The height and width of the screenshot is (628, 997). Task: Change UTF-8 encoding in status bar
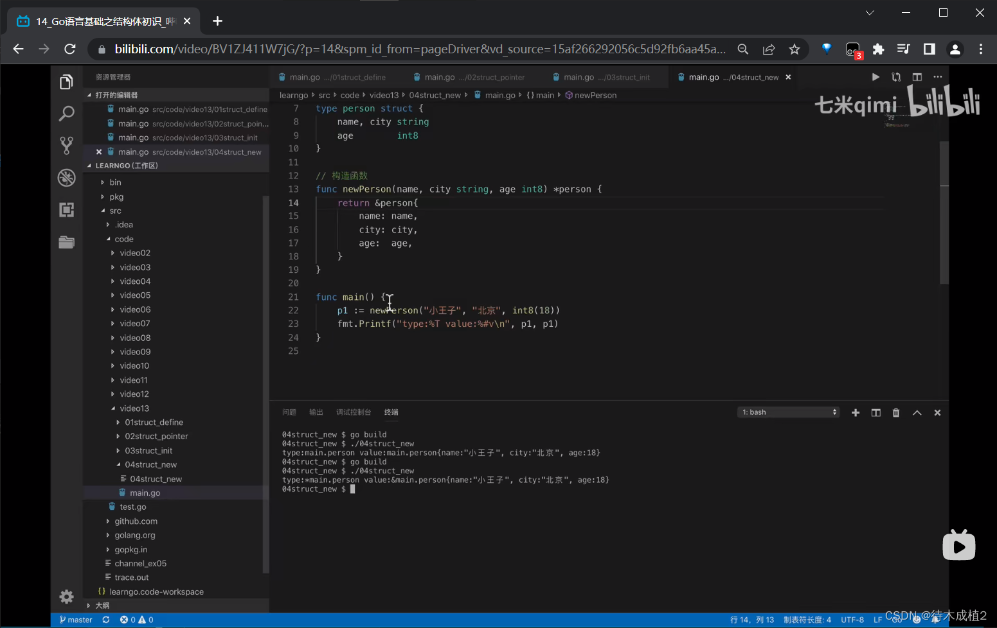pyautogui.click(x=852, y=620)
